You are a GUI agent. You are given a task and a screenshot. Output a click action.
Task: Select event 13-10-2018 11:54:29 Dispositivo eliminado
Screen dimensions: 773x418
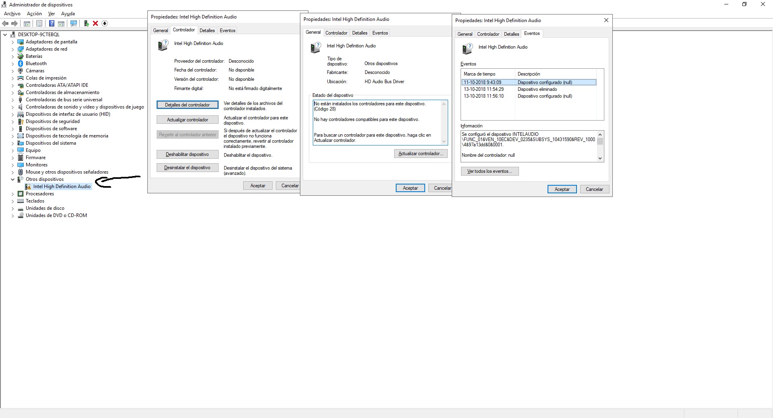529,89
